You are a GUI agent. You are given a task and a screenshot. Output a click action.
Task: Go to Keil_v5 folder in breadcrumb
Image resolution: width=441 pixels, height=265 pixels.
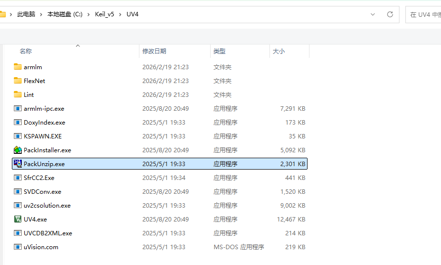[104, 14]
